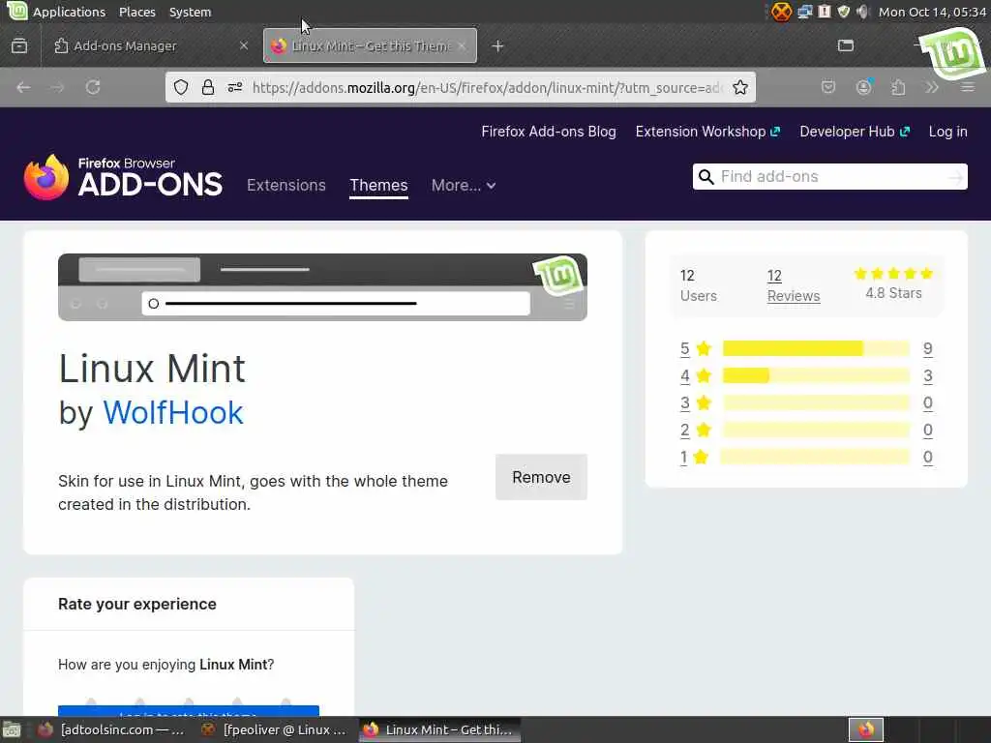Open clock showing Mon Oct 14
The width and height of the screenshot is (991, 743).
932,12
